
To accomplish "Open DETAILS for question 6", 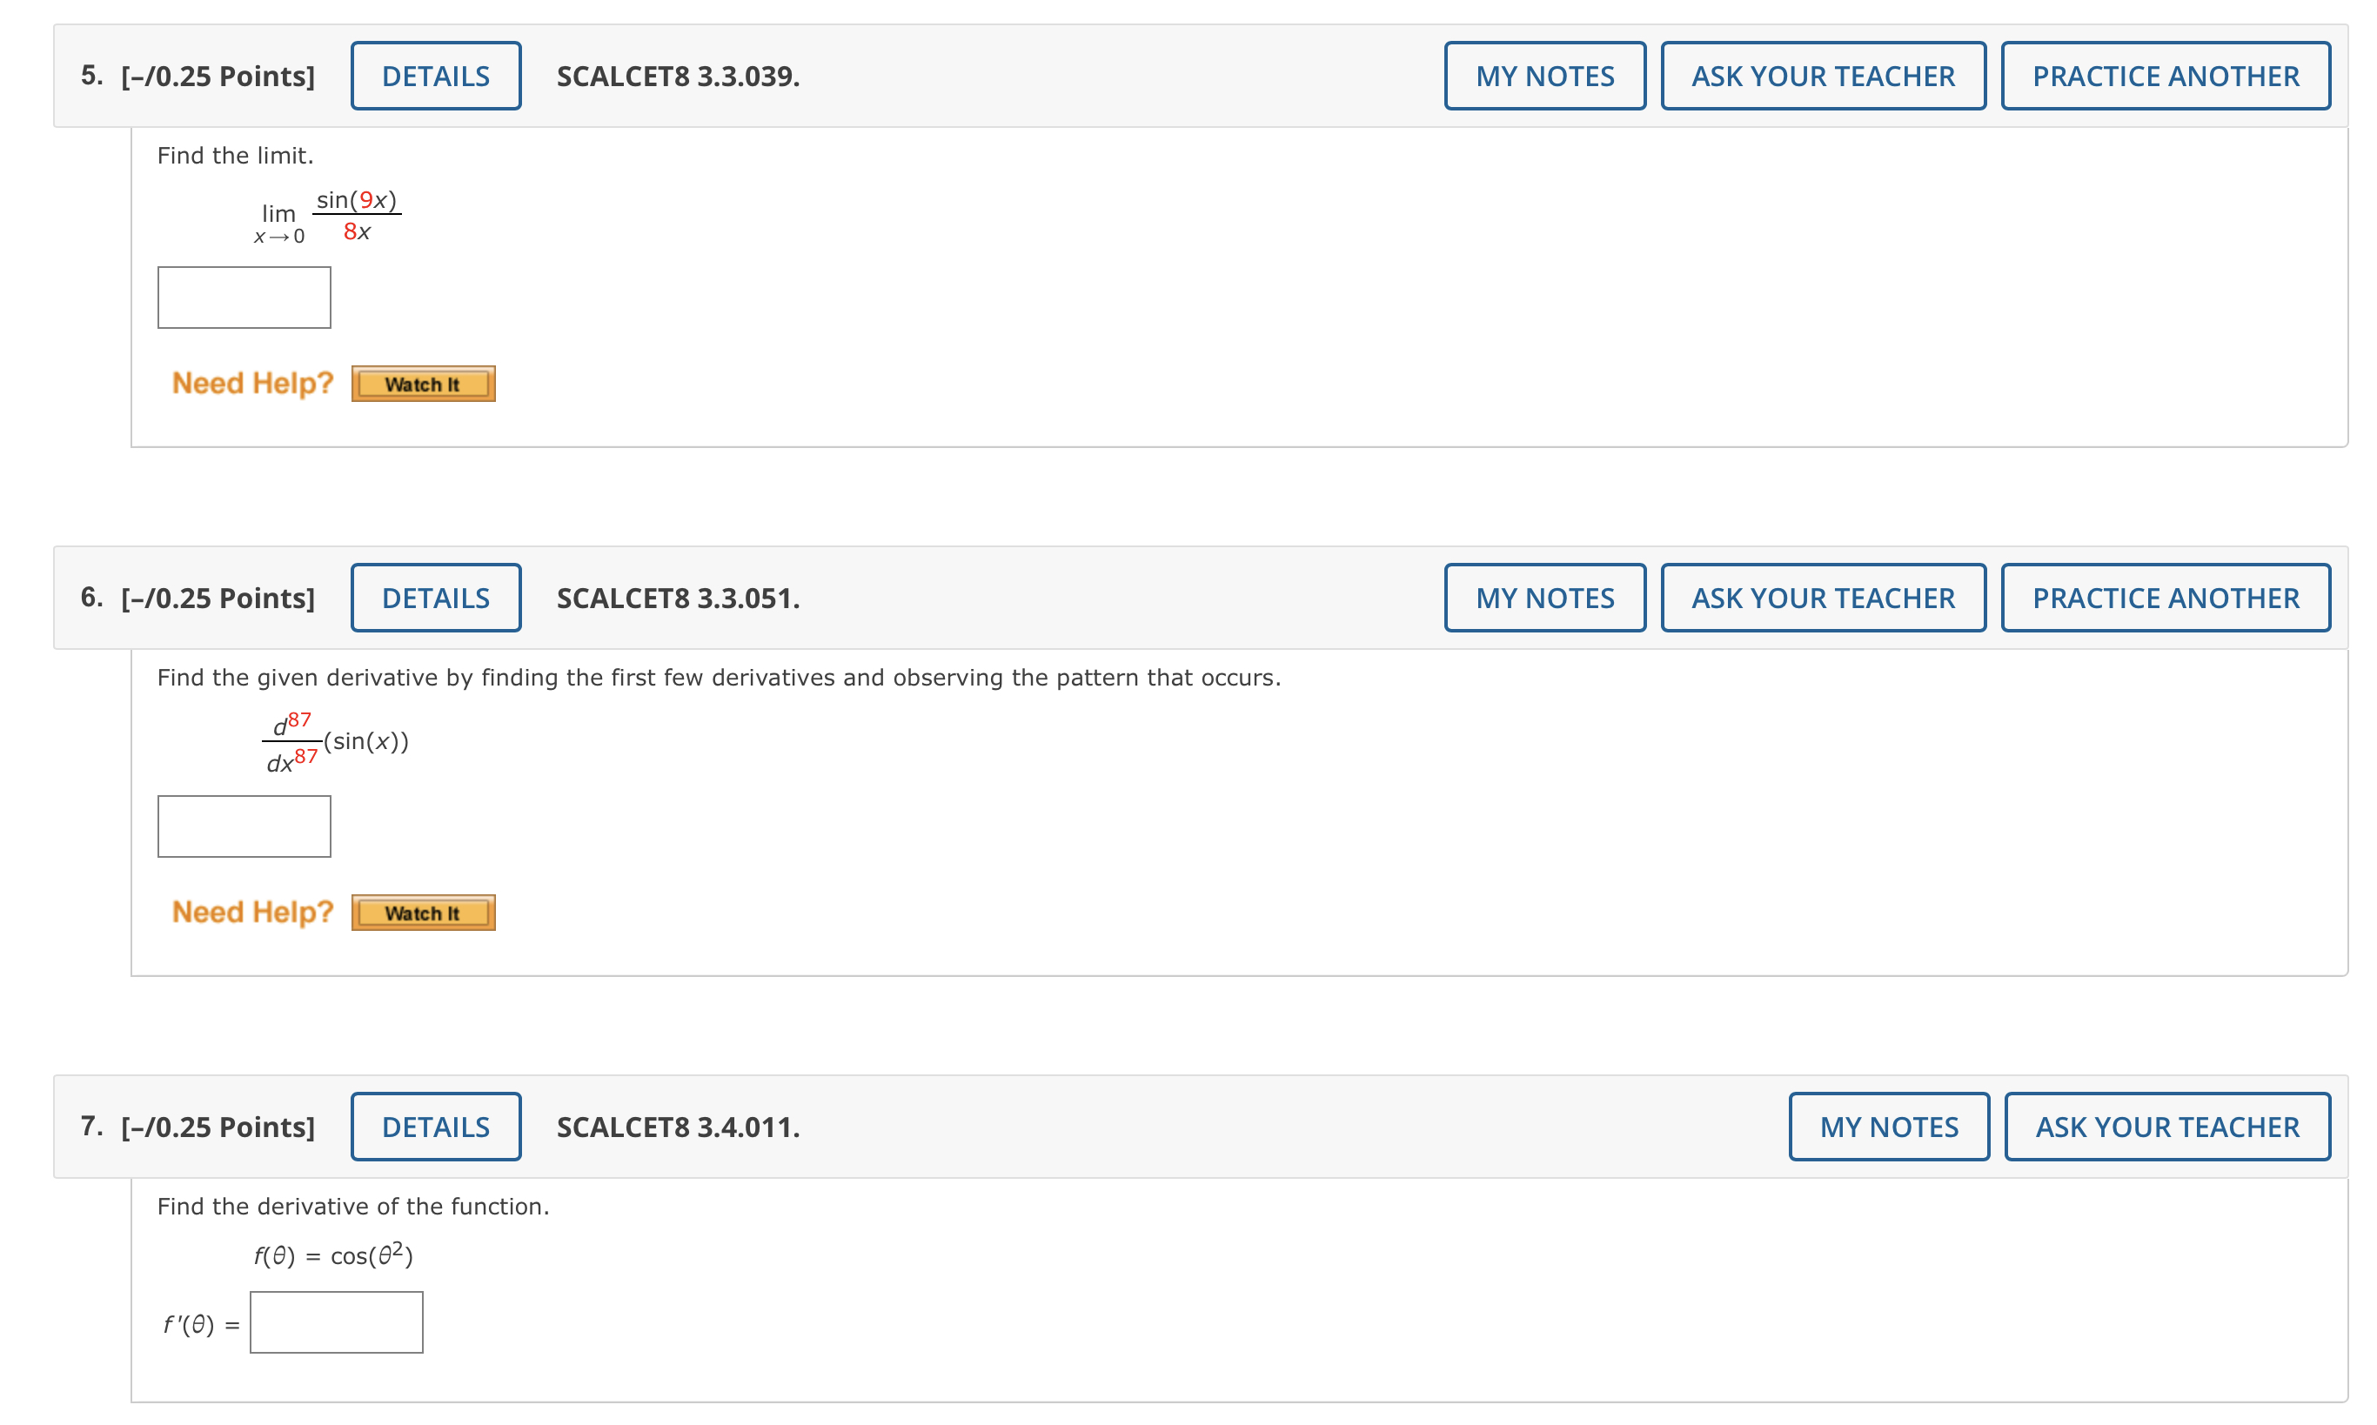I will click(x=435, y=598).
